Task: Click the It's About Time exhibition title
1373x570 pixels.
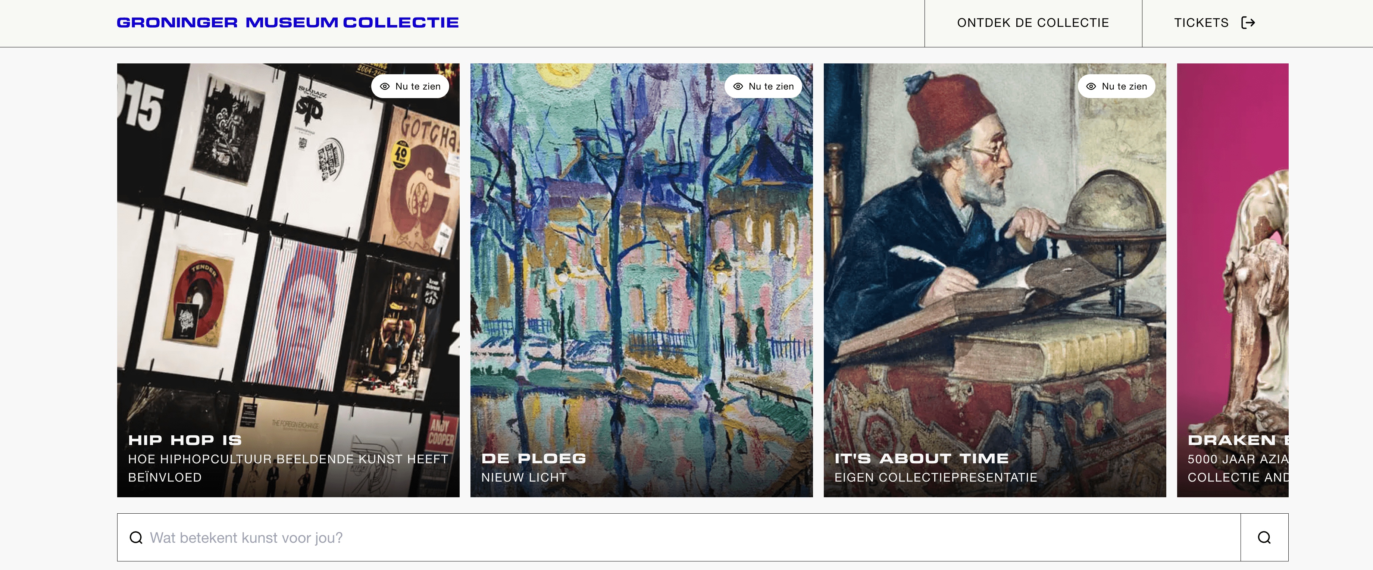Action: click(x=921, y=458)
